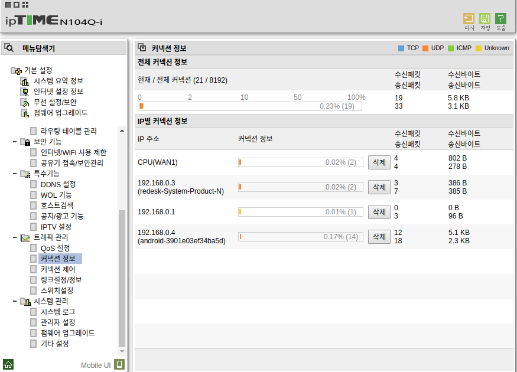
Task: Click the TCP blue legend swatch
Action: pyautogui.click(x=401, y=48)
